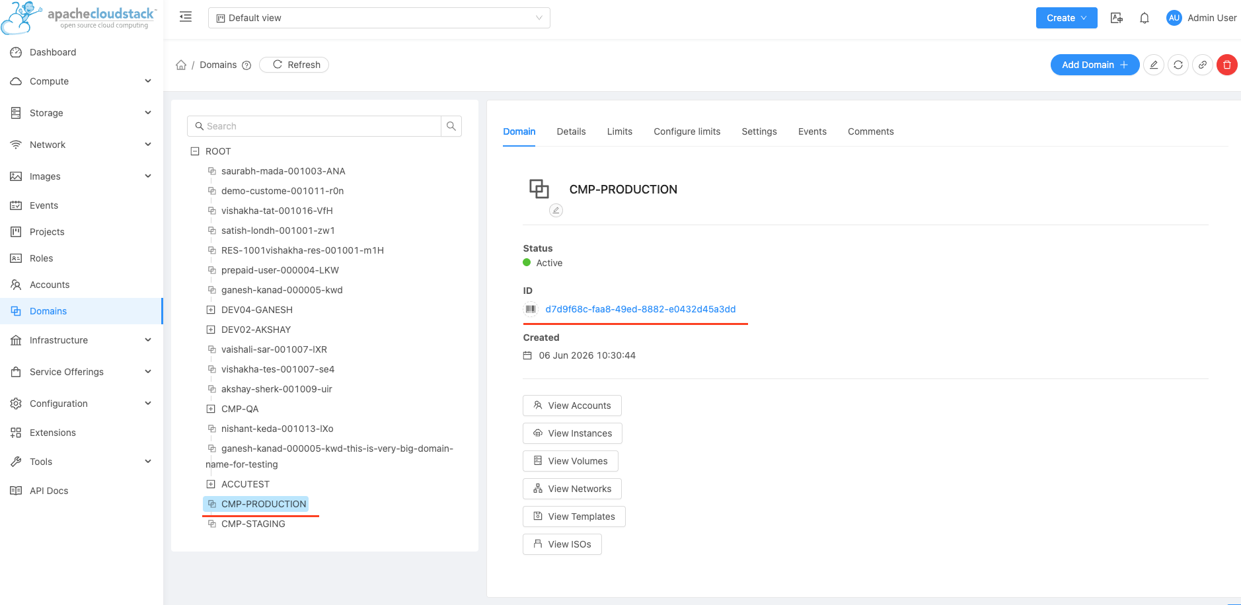The width and height of the screenshot is (1241, 605).
Task: Switch to the Comments tab
Action: click(x=871, y=131)
